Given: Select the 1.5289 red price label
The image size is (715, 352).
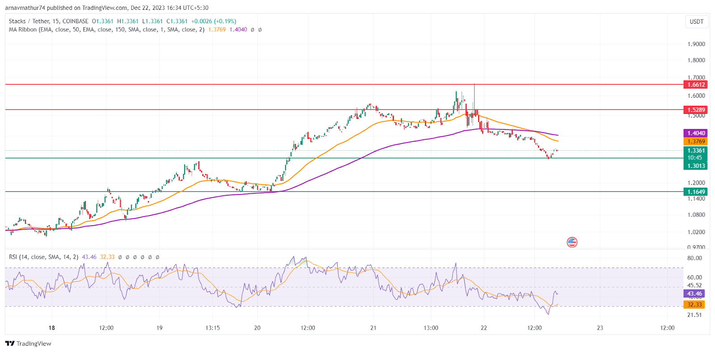Looking at the screenshot, I should pyautogui.click(x=696, y=109).
